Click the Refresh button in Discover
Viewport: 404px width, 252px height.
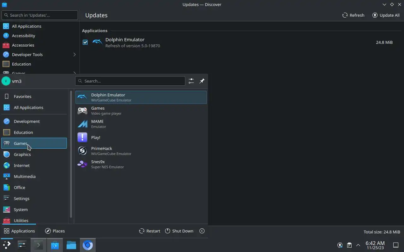tap(353, 15)
